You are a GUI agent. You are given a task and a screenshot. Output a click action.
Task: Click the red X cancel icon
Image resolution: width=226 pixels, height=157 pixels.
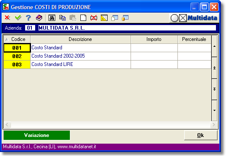tap(8, 18)
